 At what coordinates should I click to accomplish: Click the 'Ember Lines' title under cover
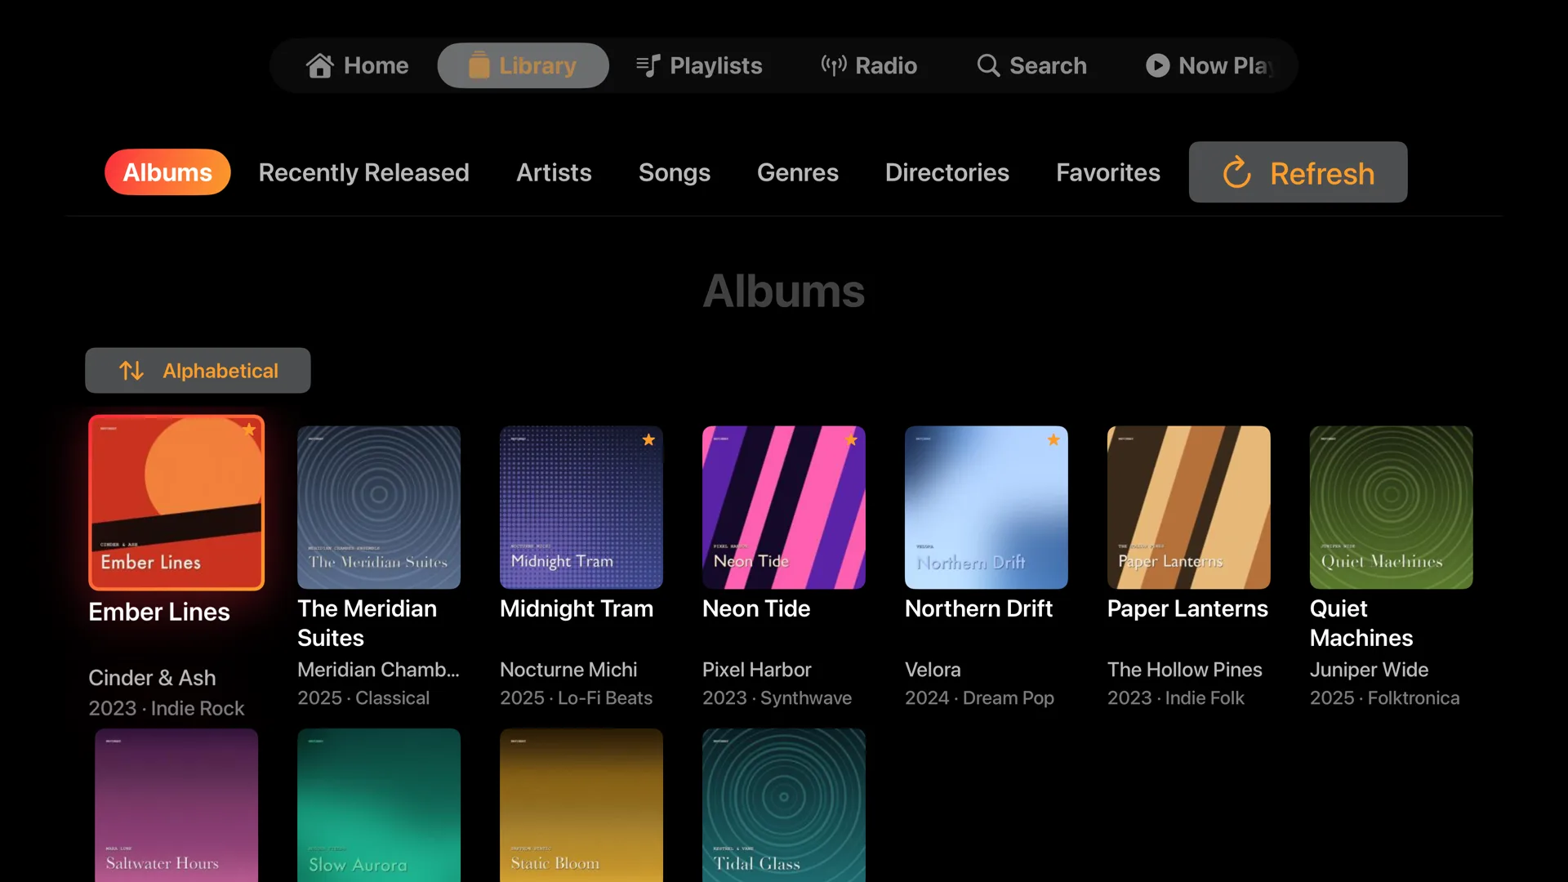[159, 612]
